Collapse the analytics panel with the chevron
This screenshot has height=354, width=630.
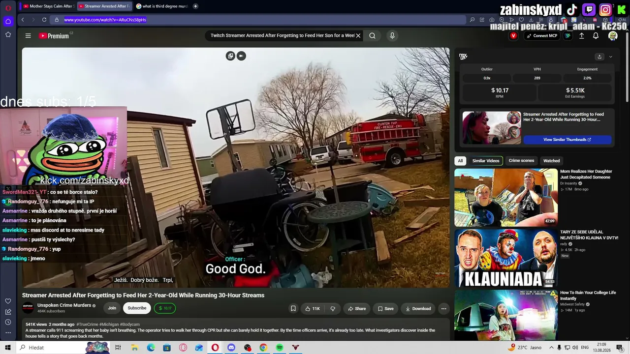point(611,57)
